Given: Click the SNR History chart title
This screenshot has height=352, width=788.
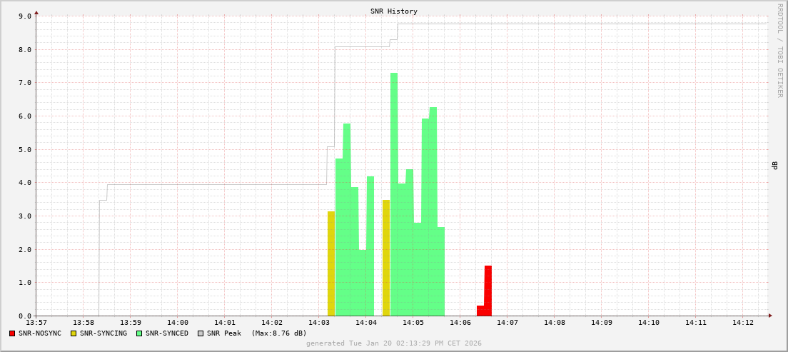Looking at the screenshot, I should [x=393, y=11].
